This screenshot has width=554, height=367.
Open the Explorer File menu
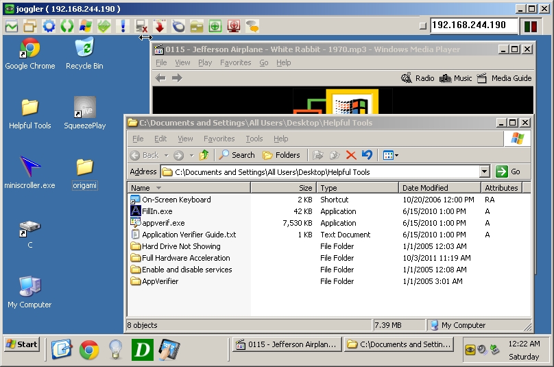tap(138, 139)
